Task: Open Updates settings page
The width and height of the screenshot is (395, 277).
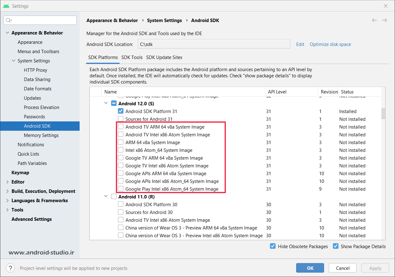Action: tap(33, 98)
